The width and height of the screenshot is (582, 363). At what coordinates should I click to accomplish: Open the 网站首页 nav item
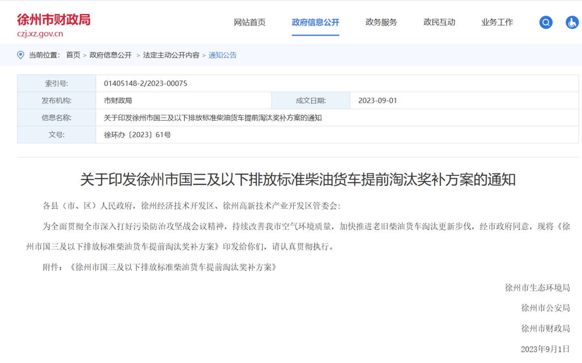250,22
